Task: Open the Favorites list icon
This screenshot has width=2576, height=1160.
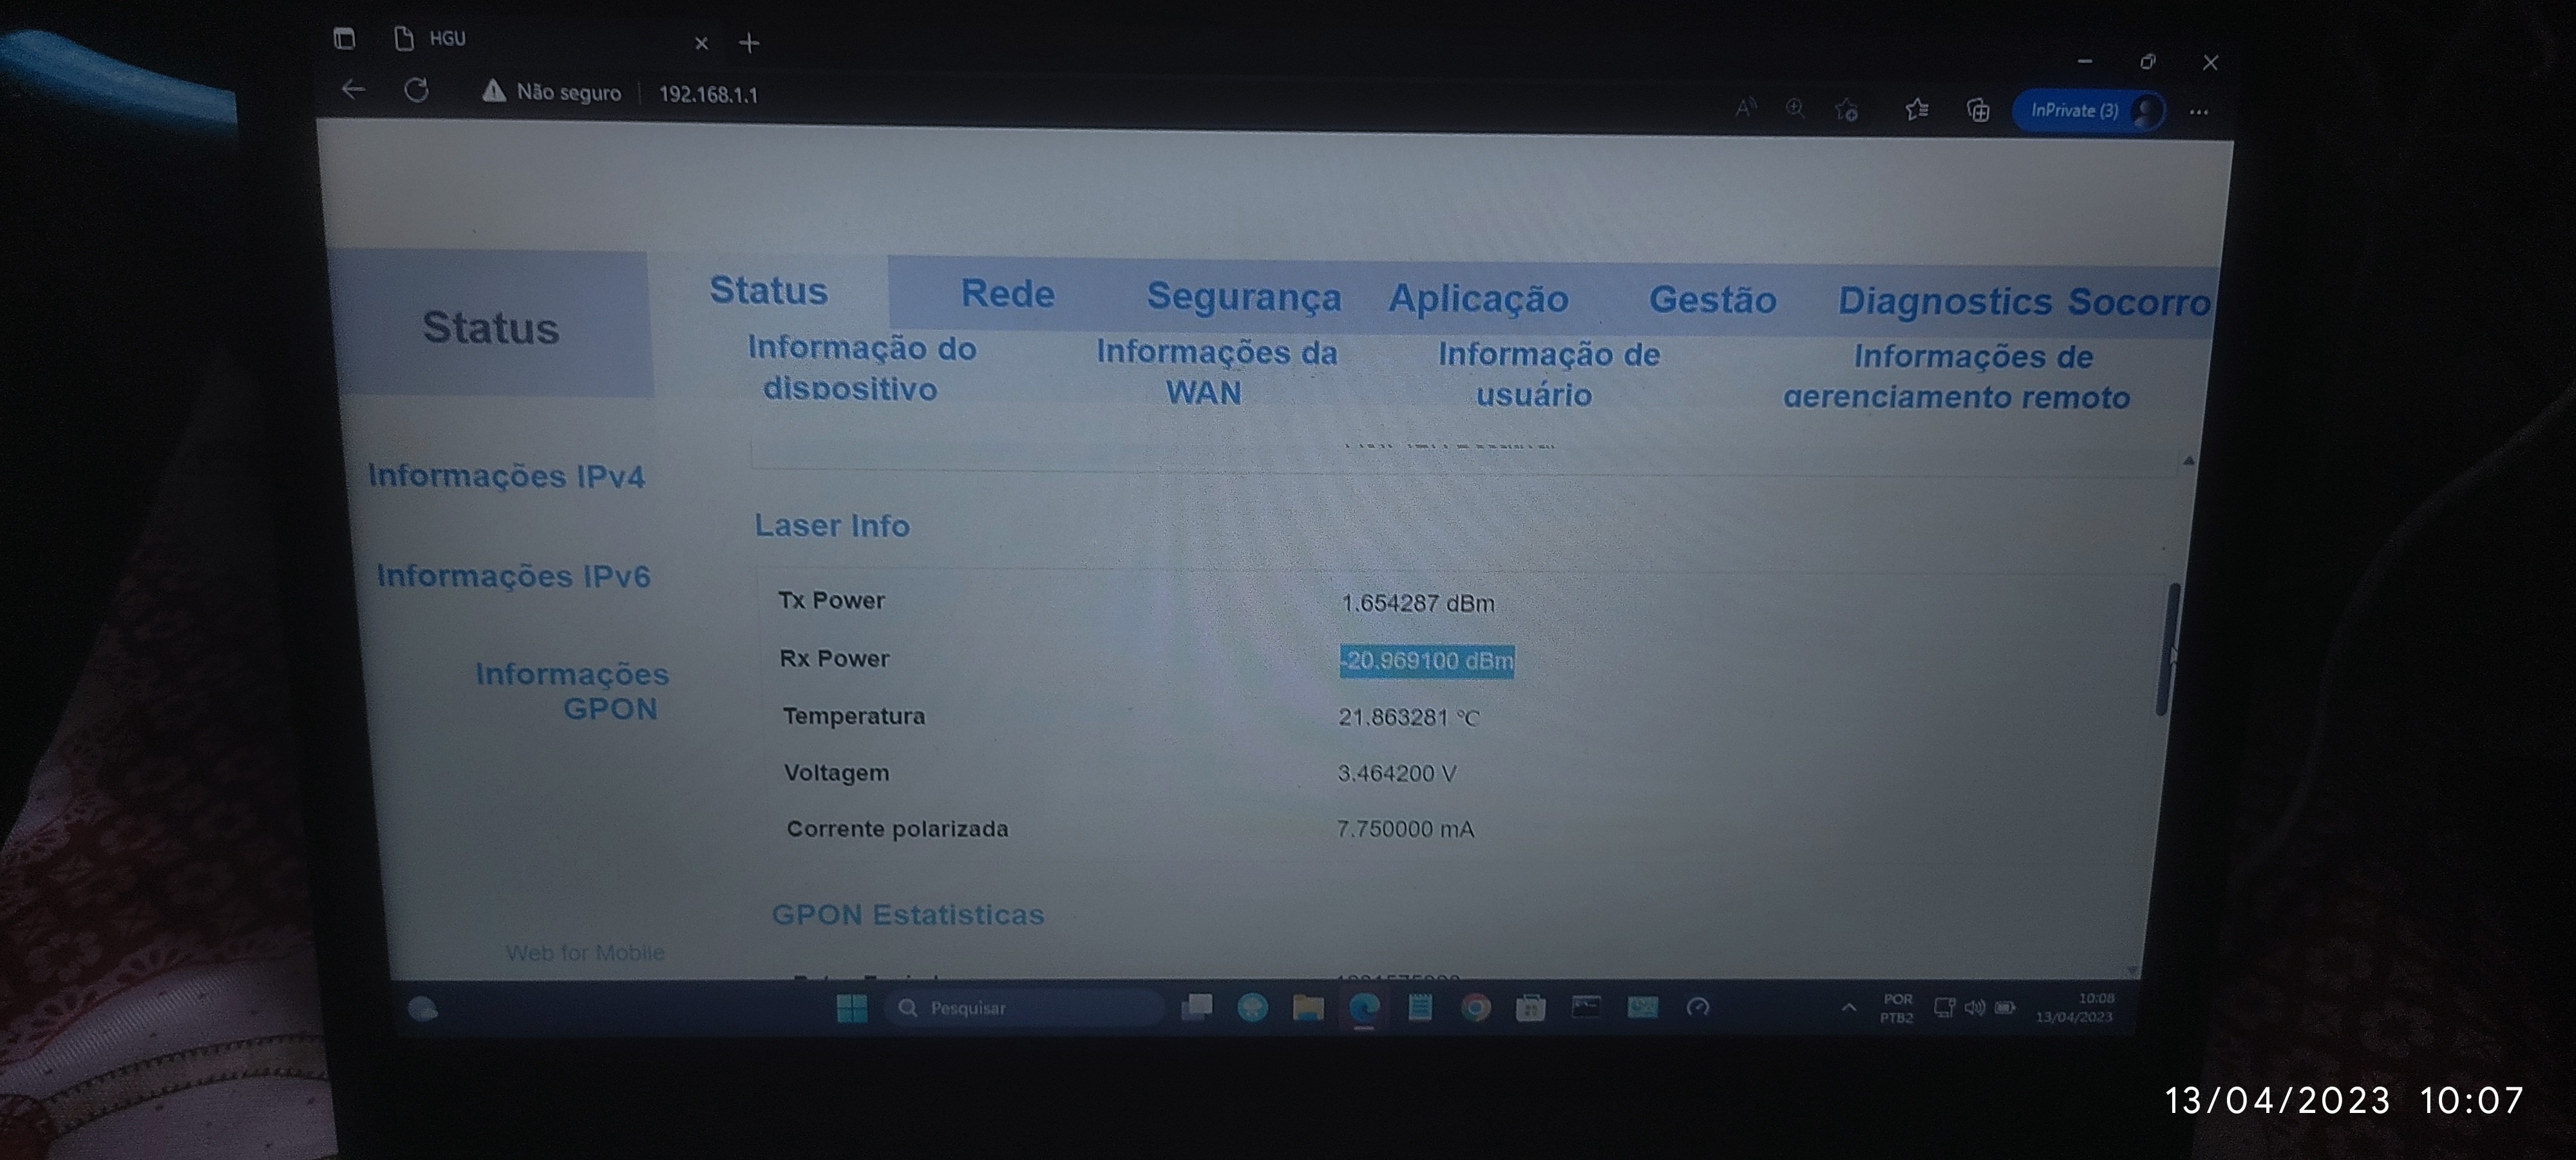Action: coord(1916,110)
